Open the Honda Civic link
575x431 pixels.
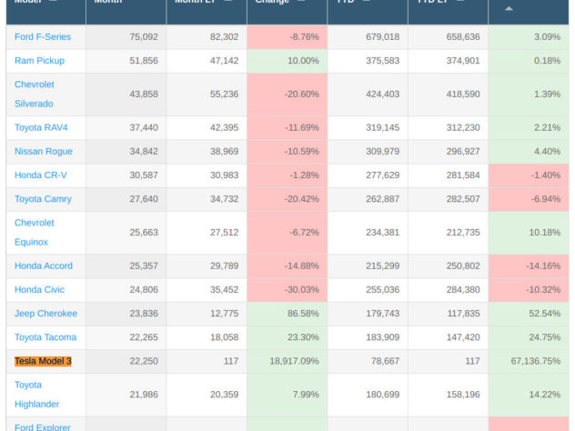[x=39, y=289]
